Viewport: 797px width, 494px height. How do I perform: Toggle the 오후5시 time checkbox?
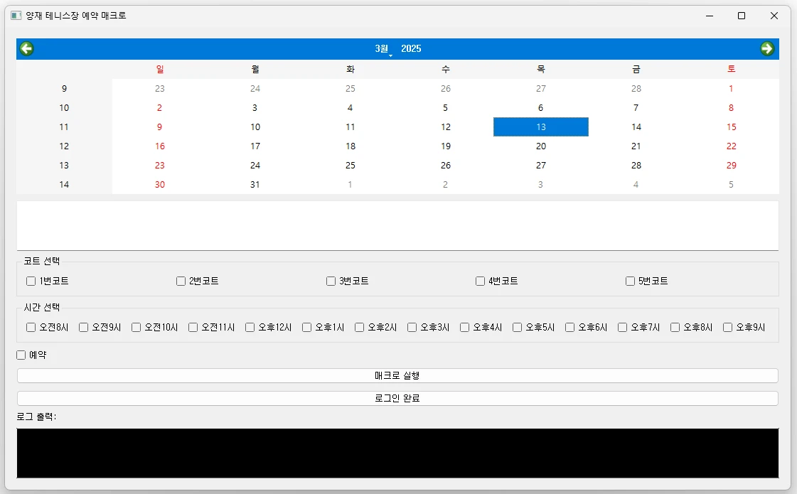coord(517,327)
